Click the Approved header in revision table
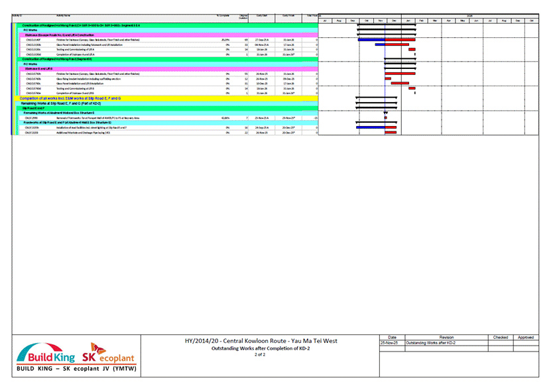 (525, 337)
